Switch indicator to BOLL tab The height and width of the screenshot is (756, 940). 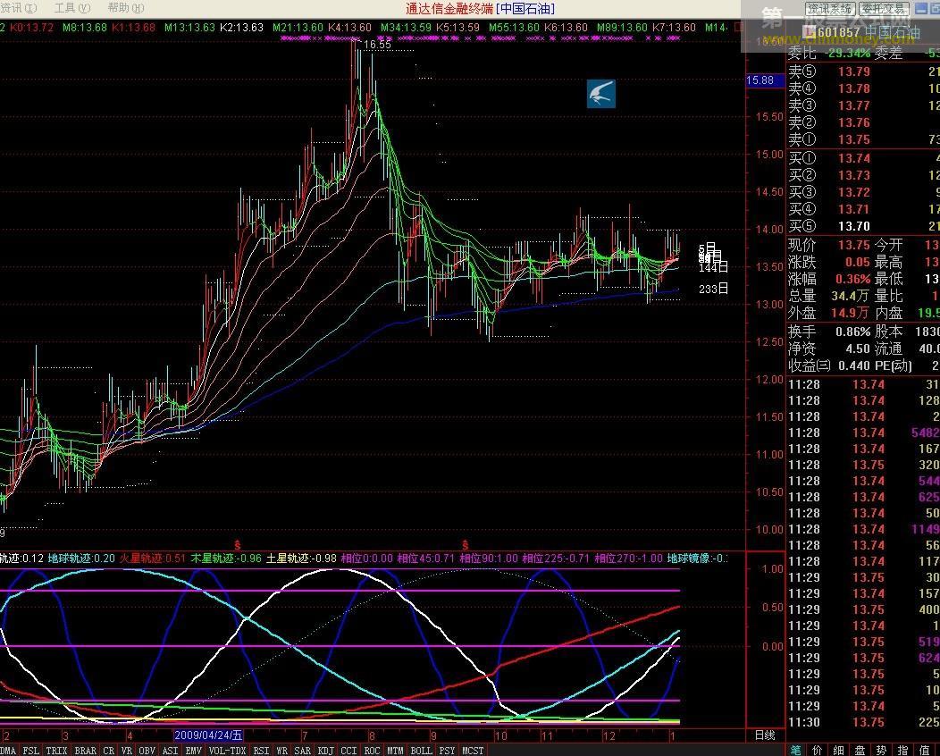(x=421, y=751)
